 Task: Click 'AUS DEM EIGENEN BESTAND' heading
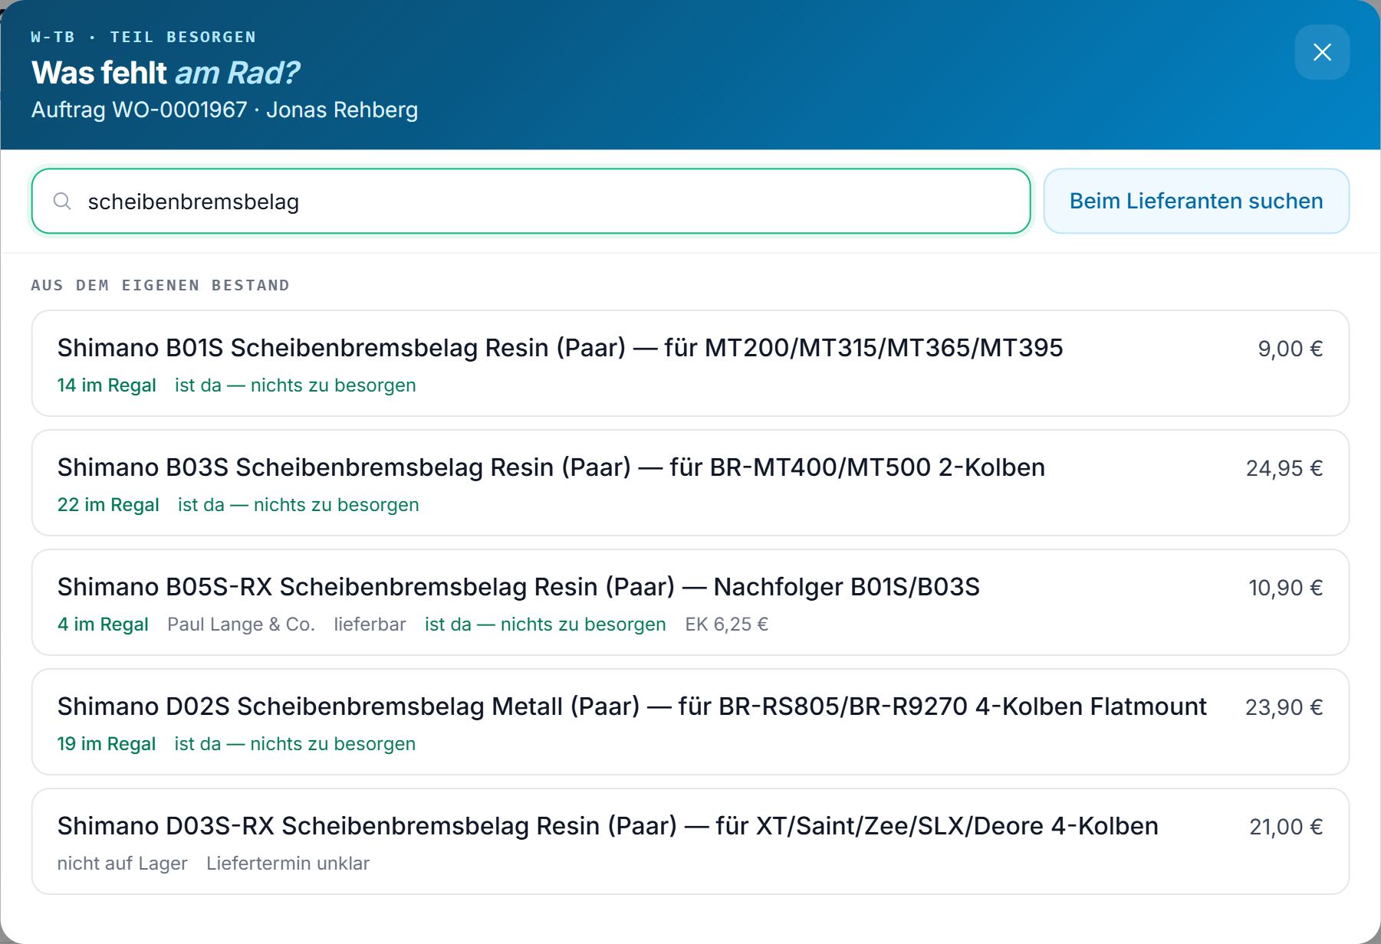pos(160,286)
